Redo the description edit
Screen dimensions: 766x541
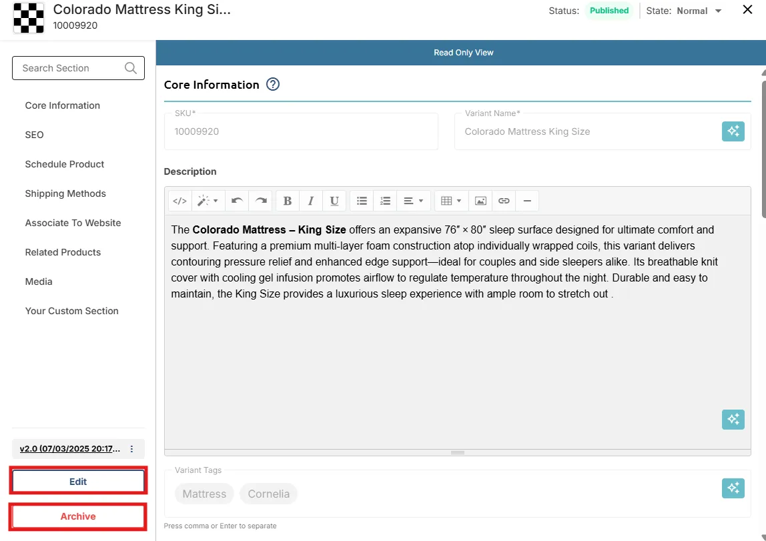tap(261, 201)
